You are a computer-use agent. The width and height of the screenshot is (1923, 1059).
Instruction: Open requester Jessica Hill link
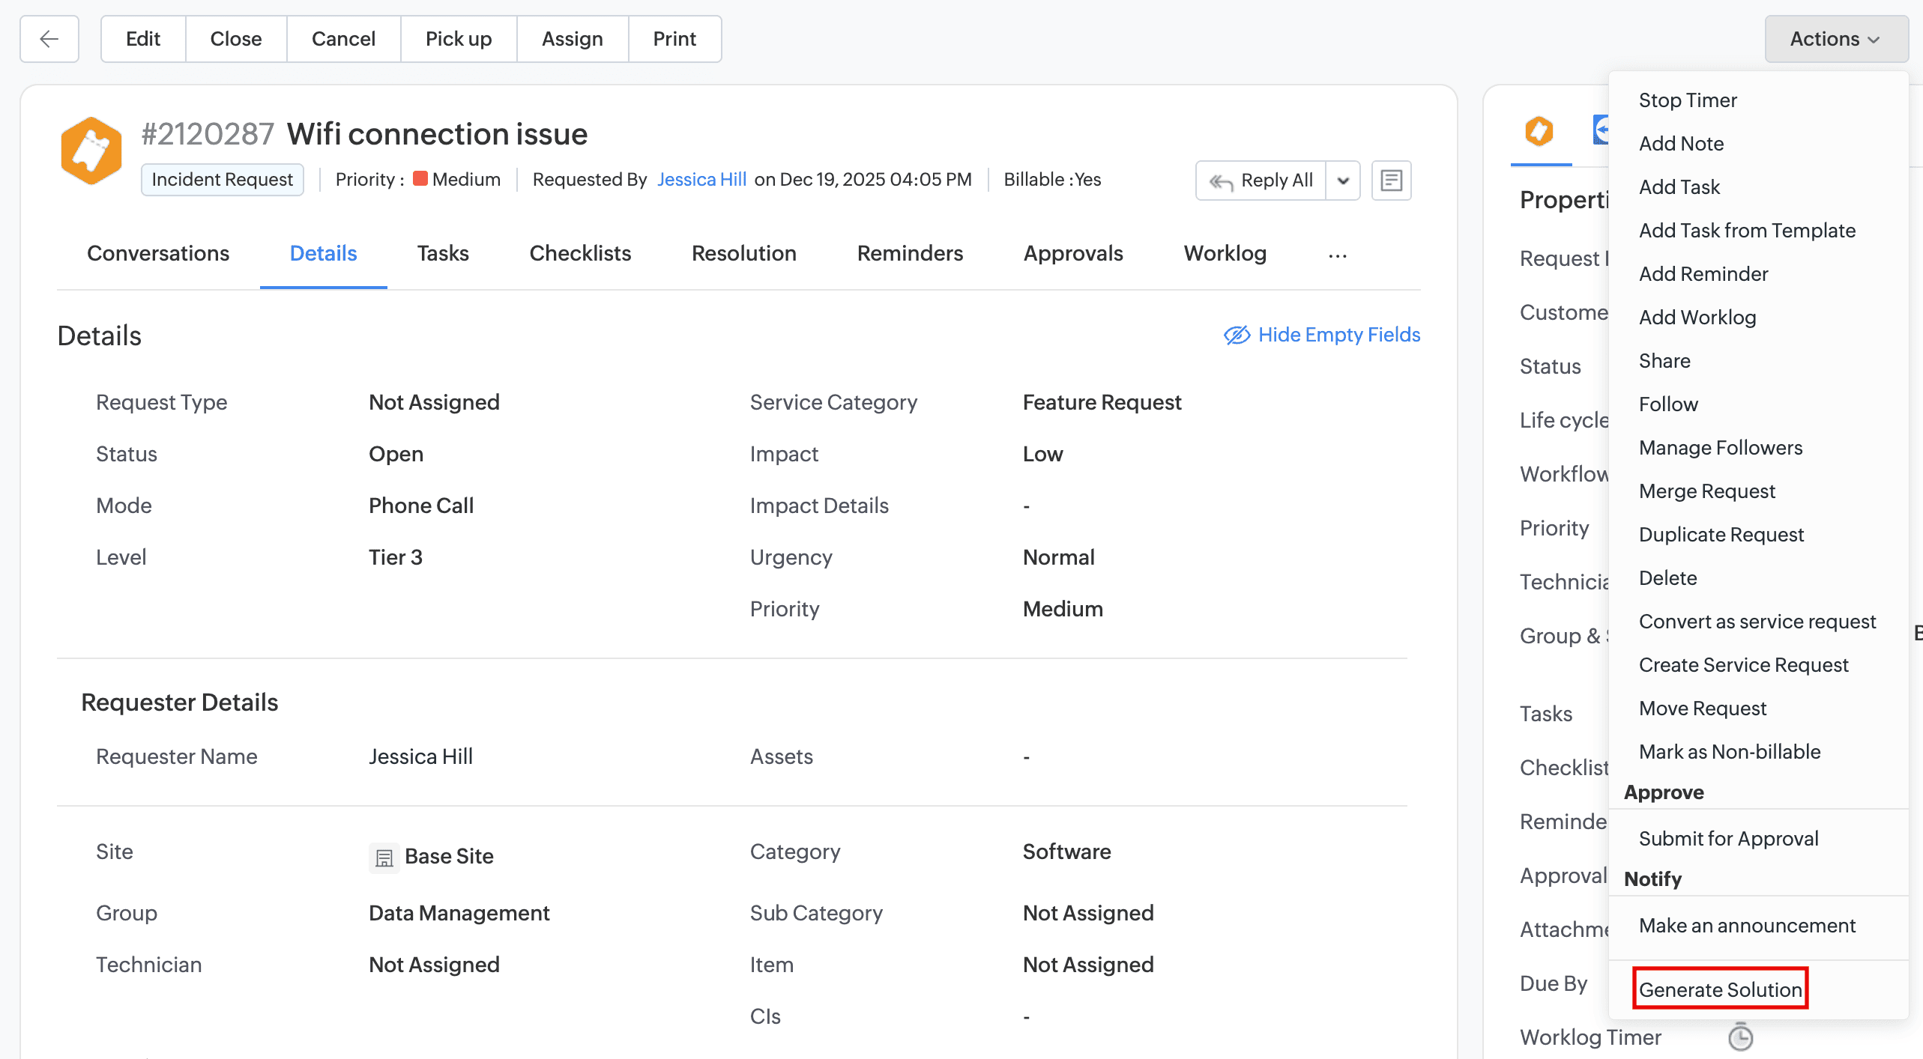[701, 180]
